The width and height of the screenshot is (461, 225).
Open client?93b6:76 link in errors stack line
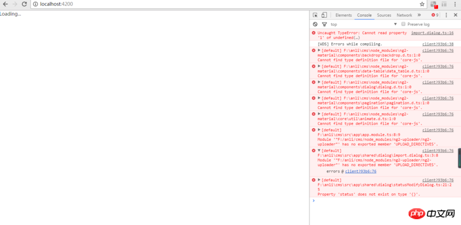(x=361, y=171)
